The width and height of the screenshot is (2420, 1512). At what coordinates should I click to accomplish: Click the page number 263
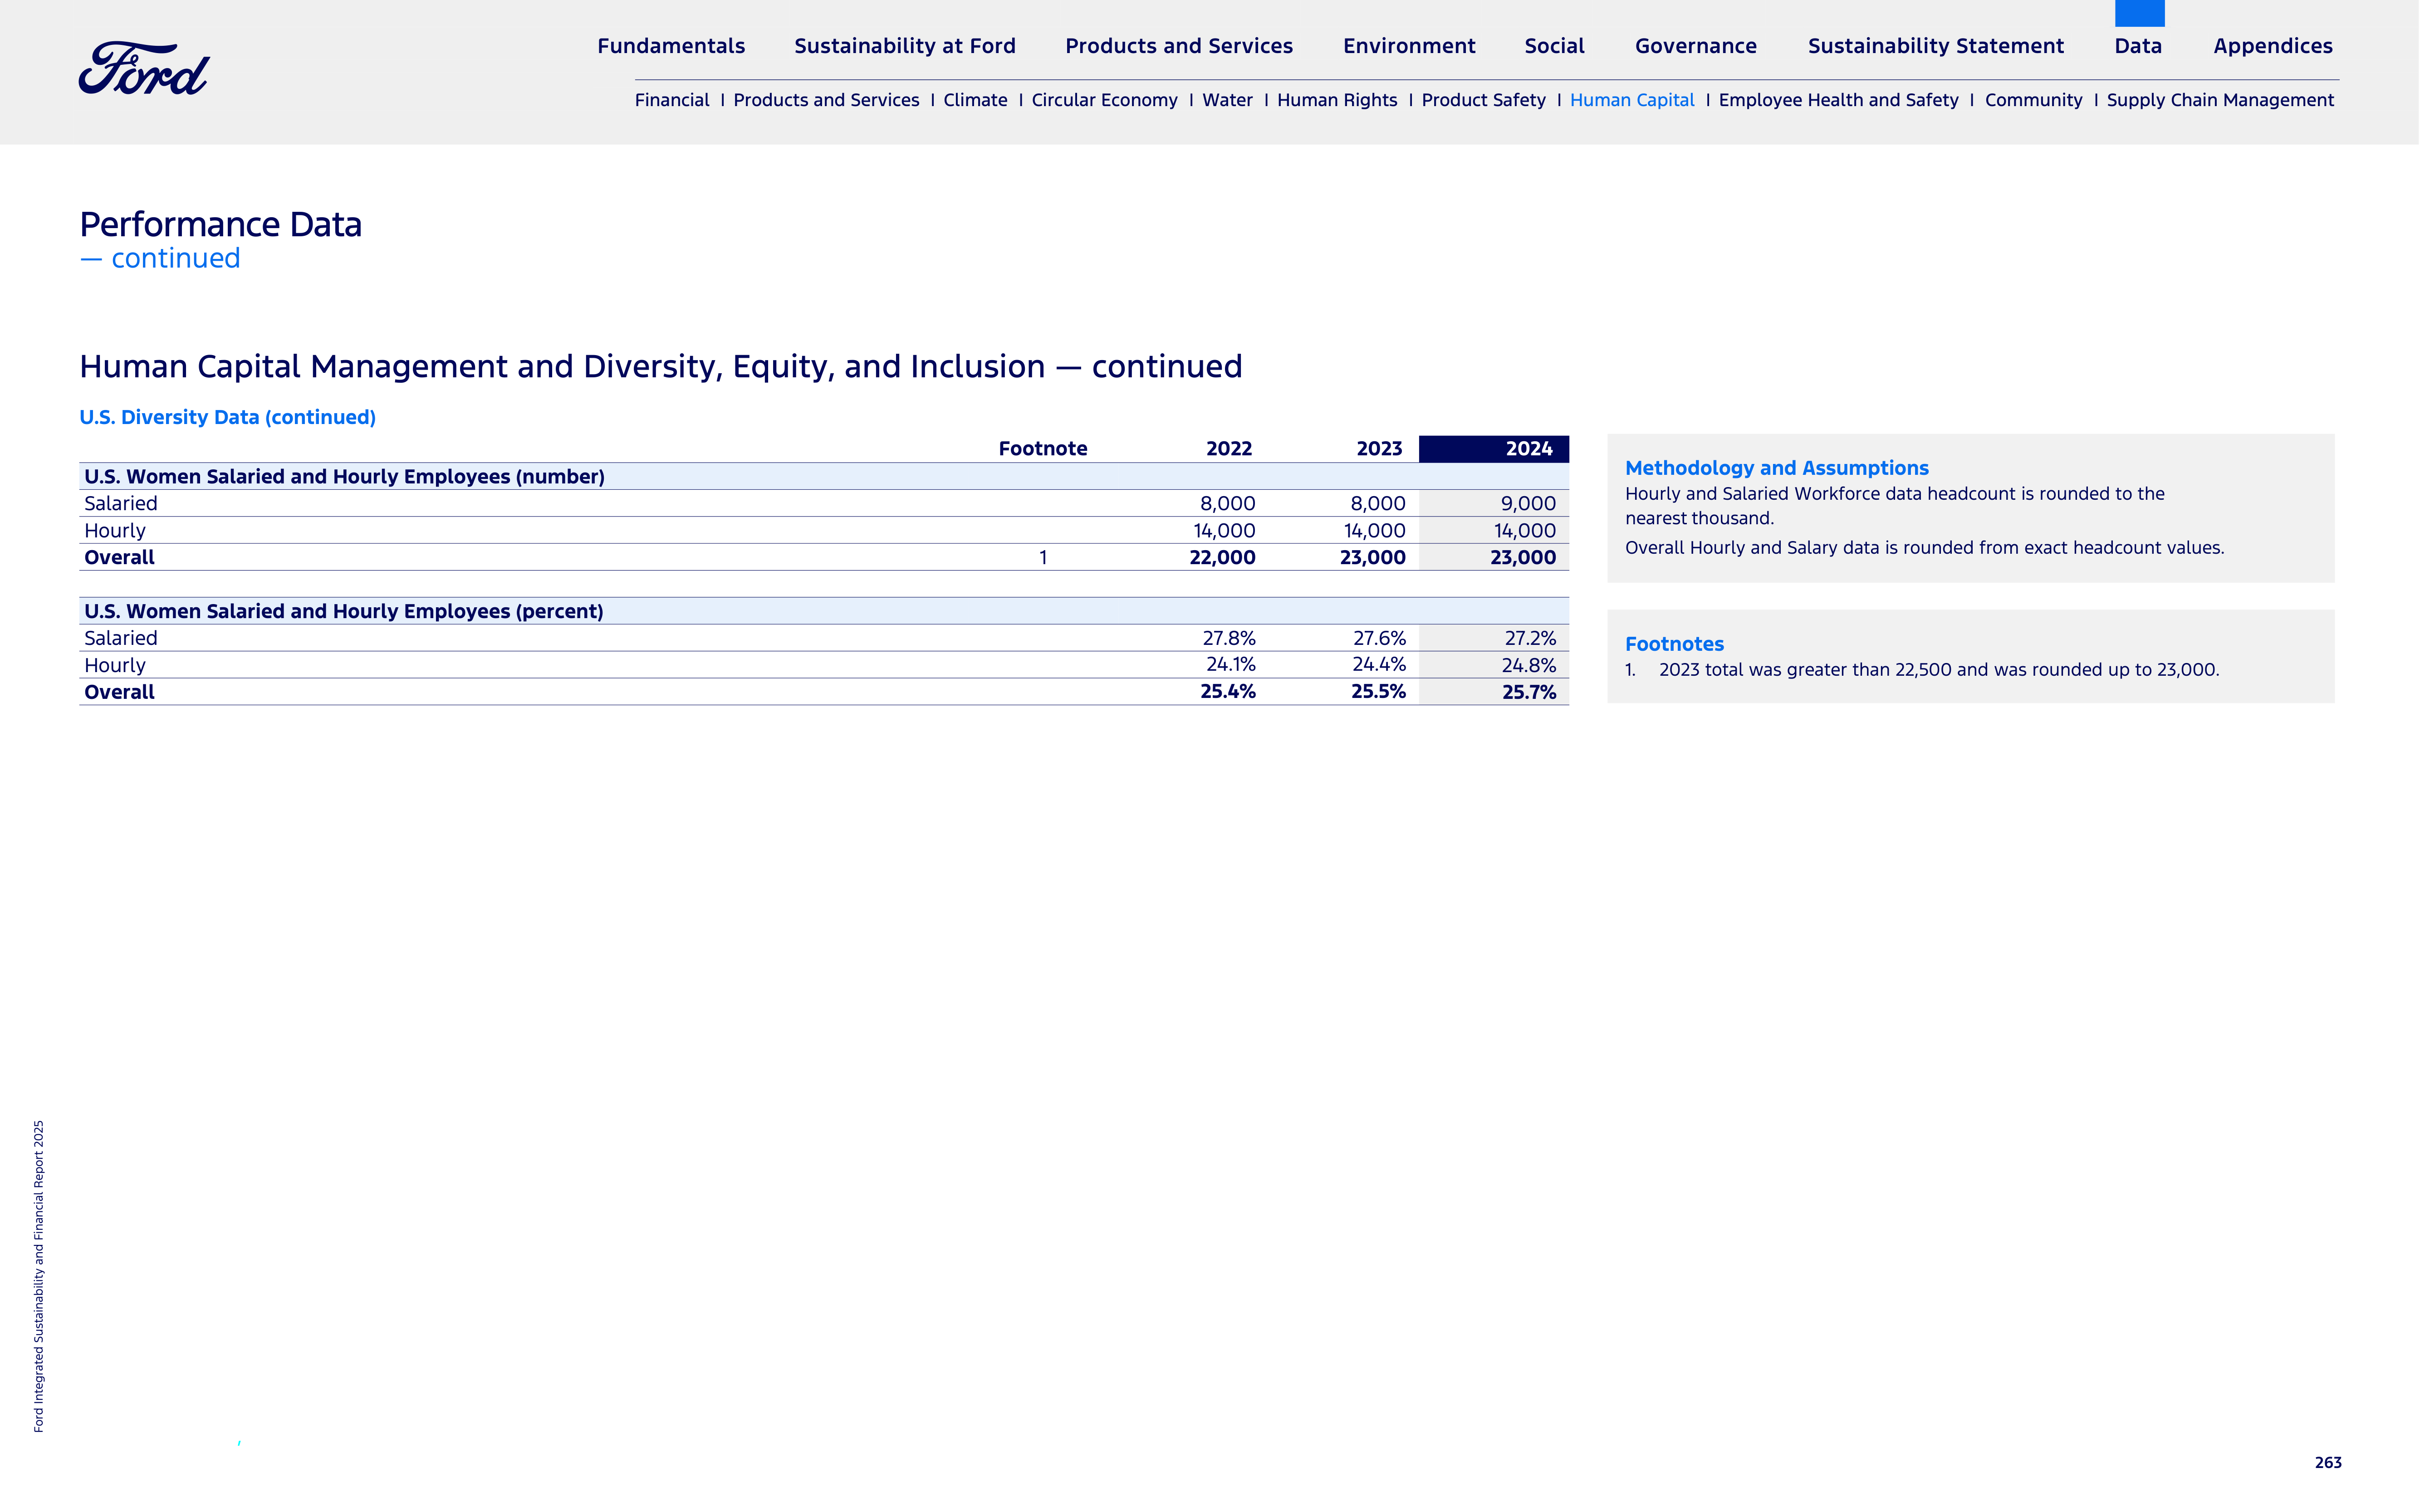2327,1462
